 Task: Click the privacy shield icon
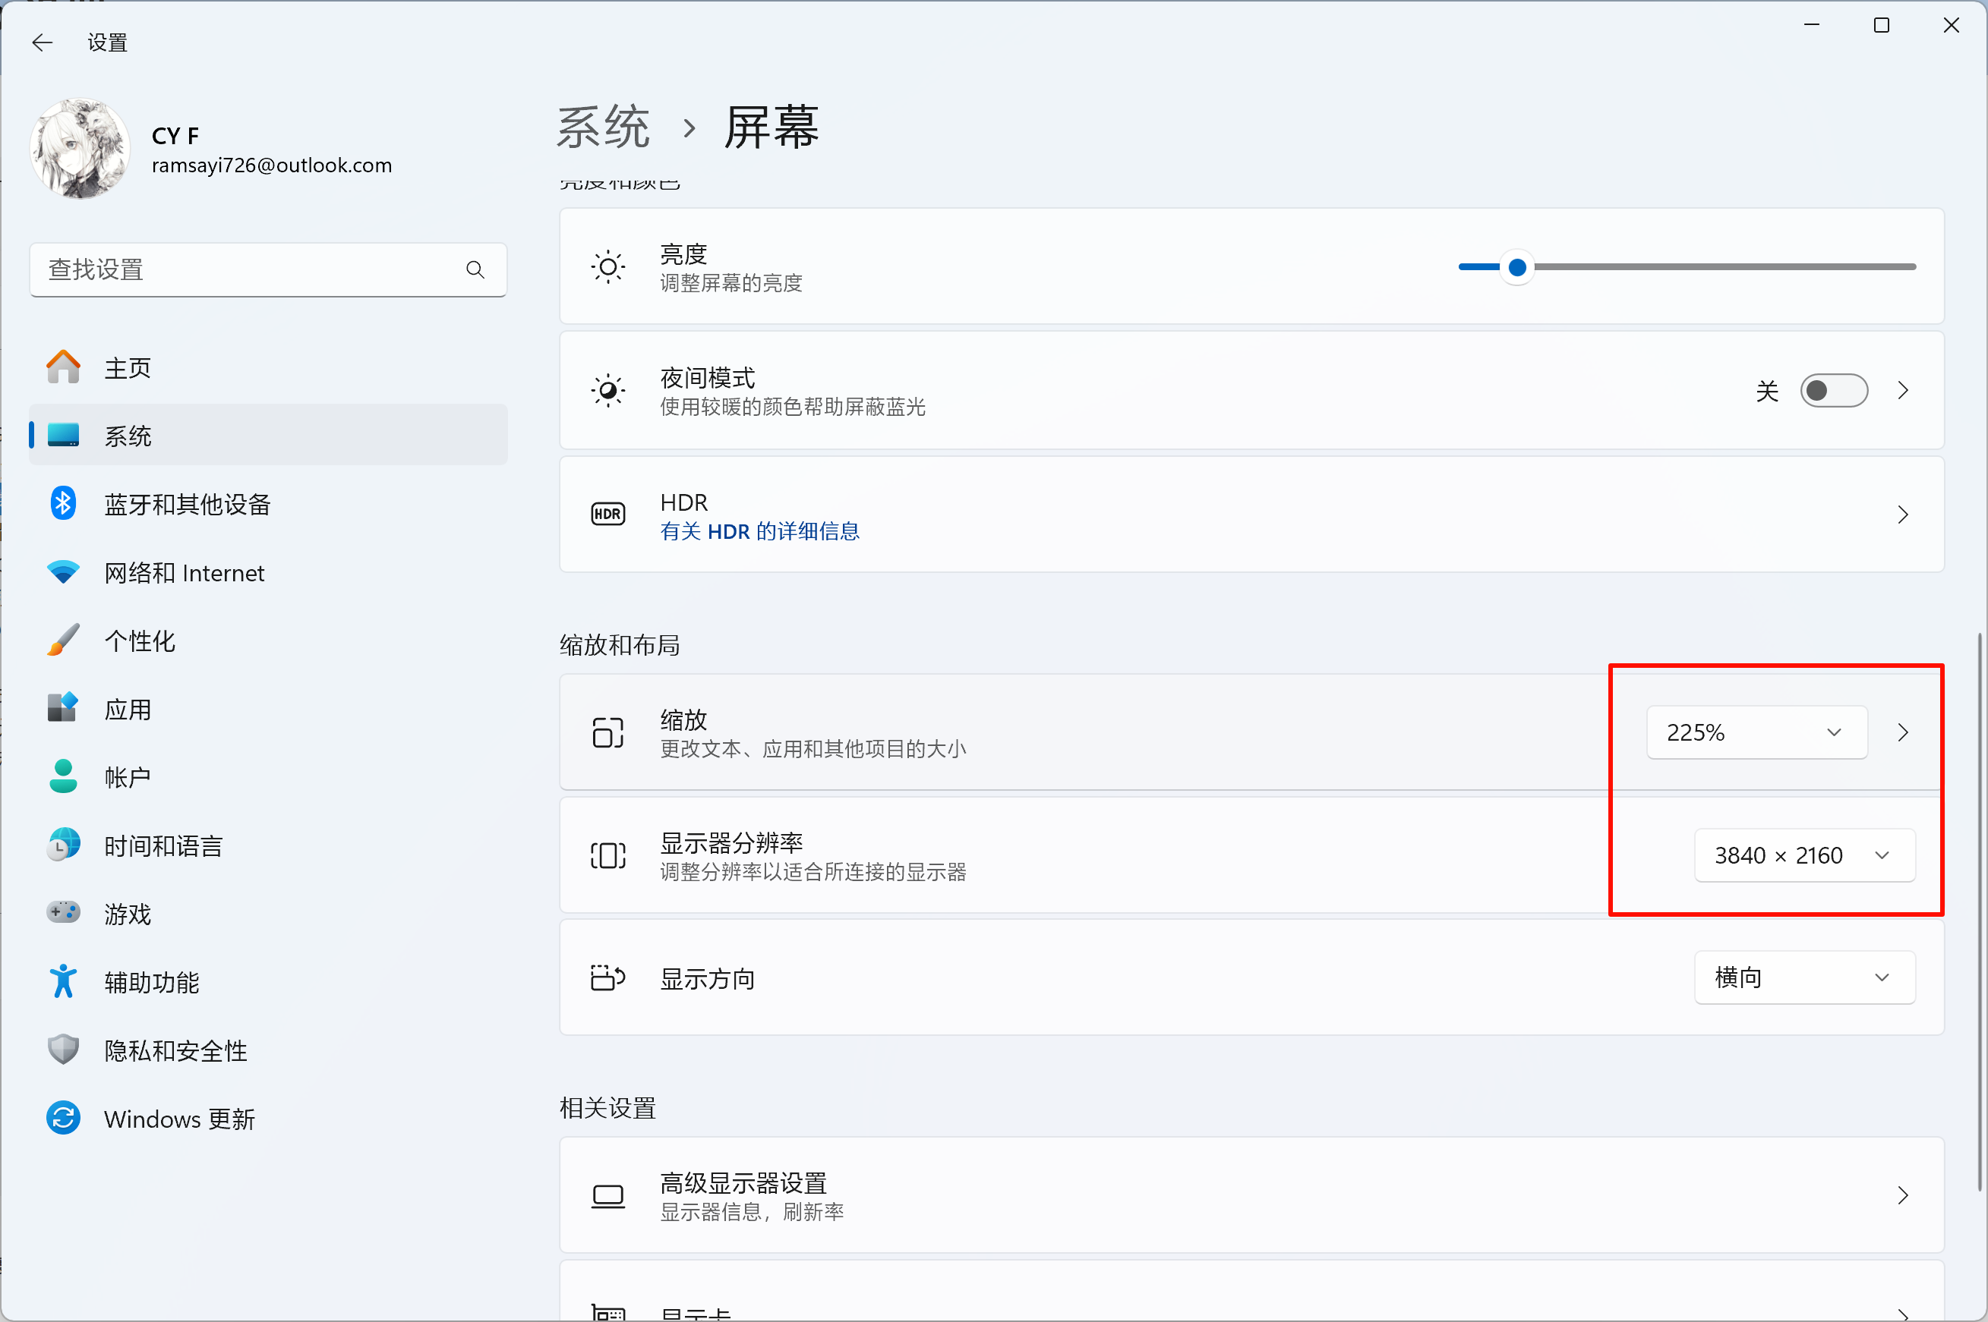(63, 1050)
